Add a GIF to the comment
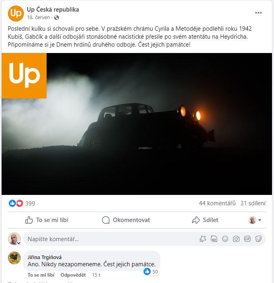 point(247,239)
